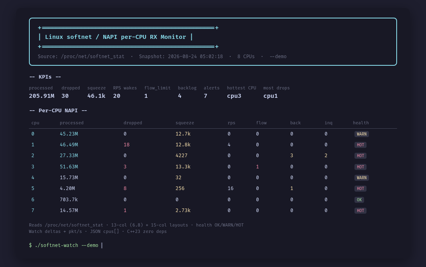Viewport: 426px width, 267px height.
Task: Click the squeeze value 13.3k
Action: tap(183, 166)
